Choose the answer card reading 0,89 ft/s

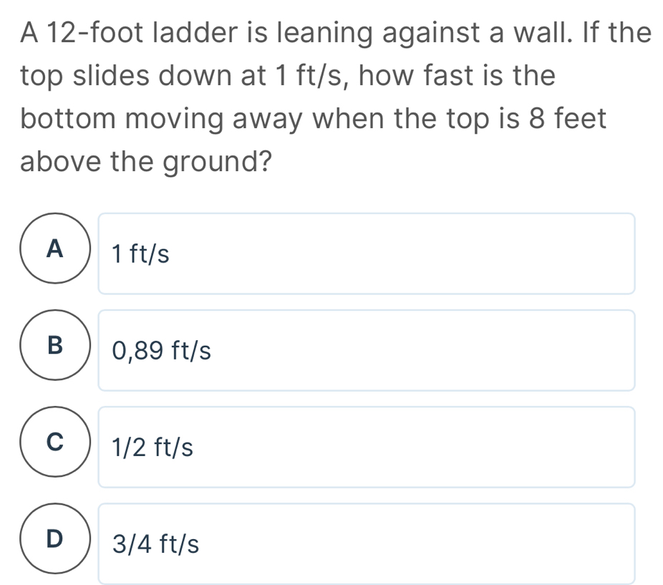[x=367, y=349]
